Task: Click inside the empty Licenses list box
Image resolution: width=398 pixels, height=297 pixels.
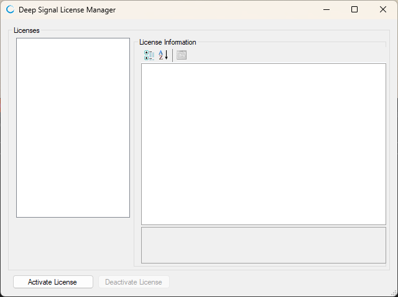Action: pos(73,127)
